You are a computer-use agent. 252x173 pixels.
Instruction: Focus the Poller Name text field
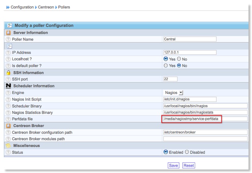tap(190, 39)
